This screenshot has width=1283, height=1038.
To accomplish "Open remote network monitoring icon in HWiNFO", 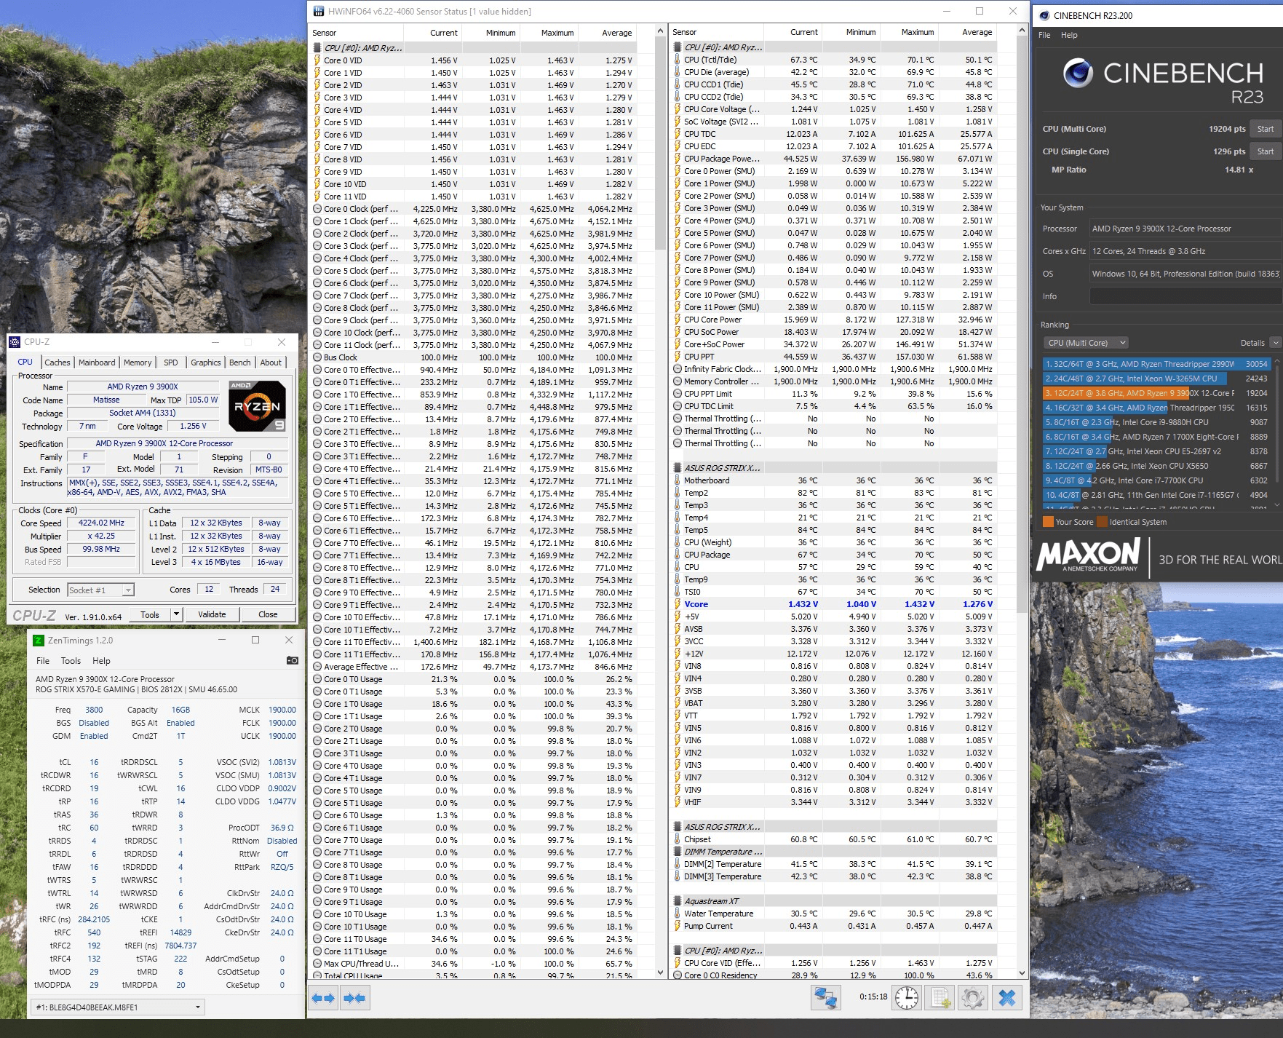I will (x=826, y=997).
